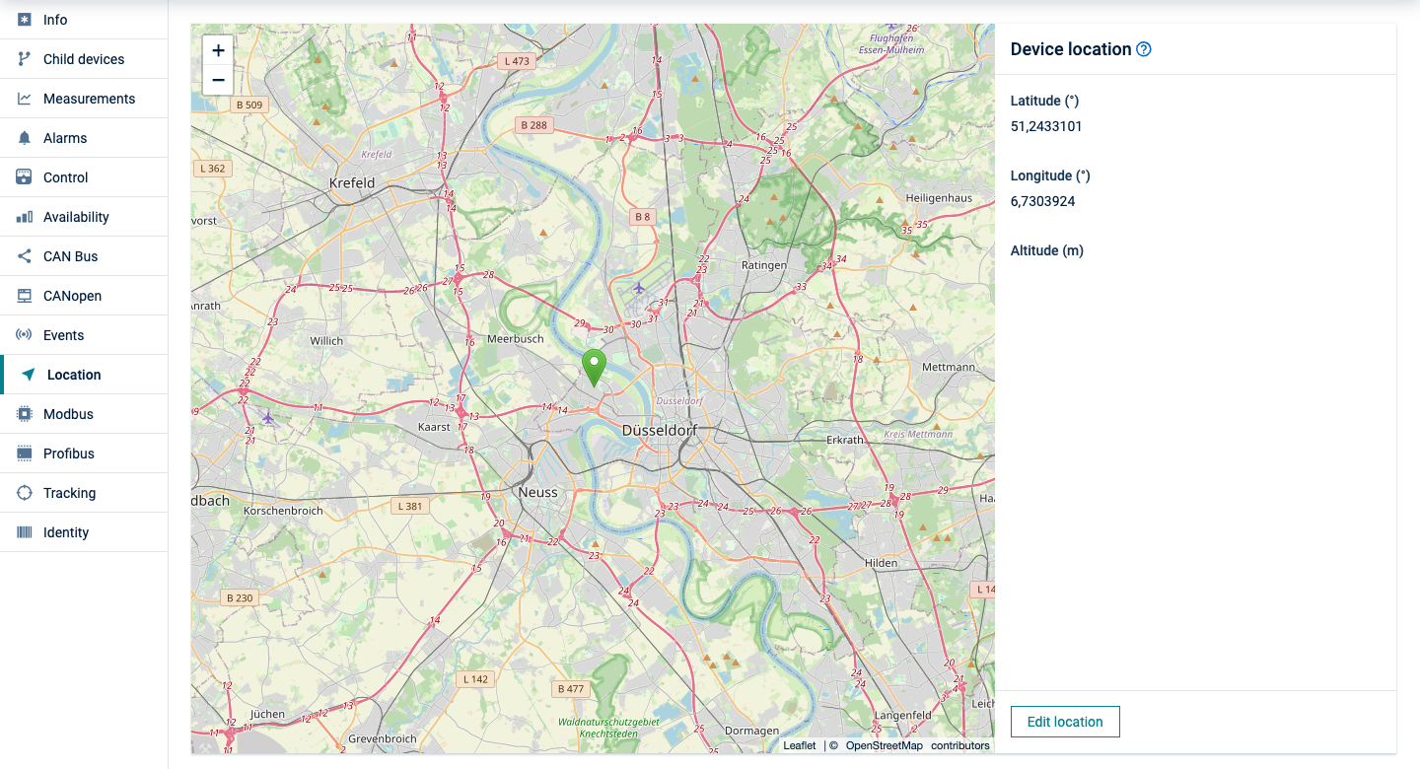Click the Control panel icon

tap(25, 177)
